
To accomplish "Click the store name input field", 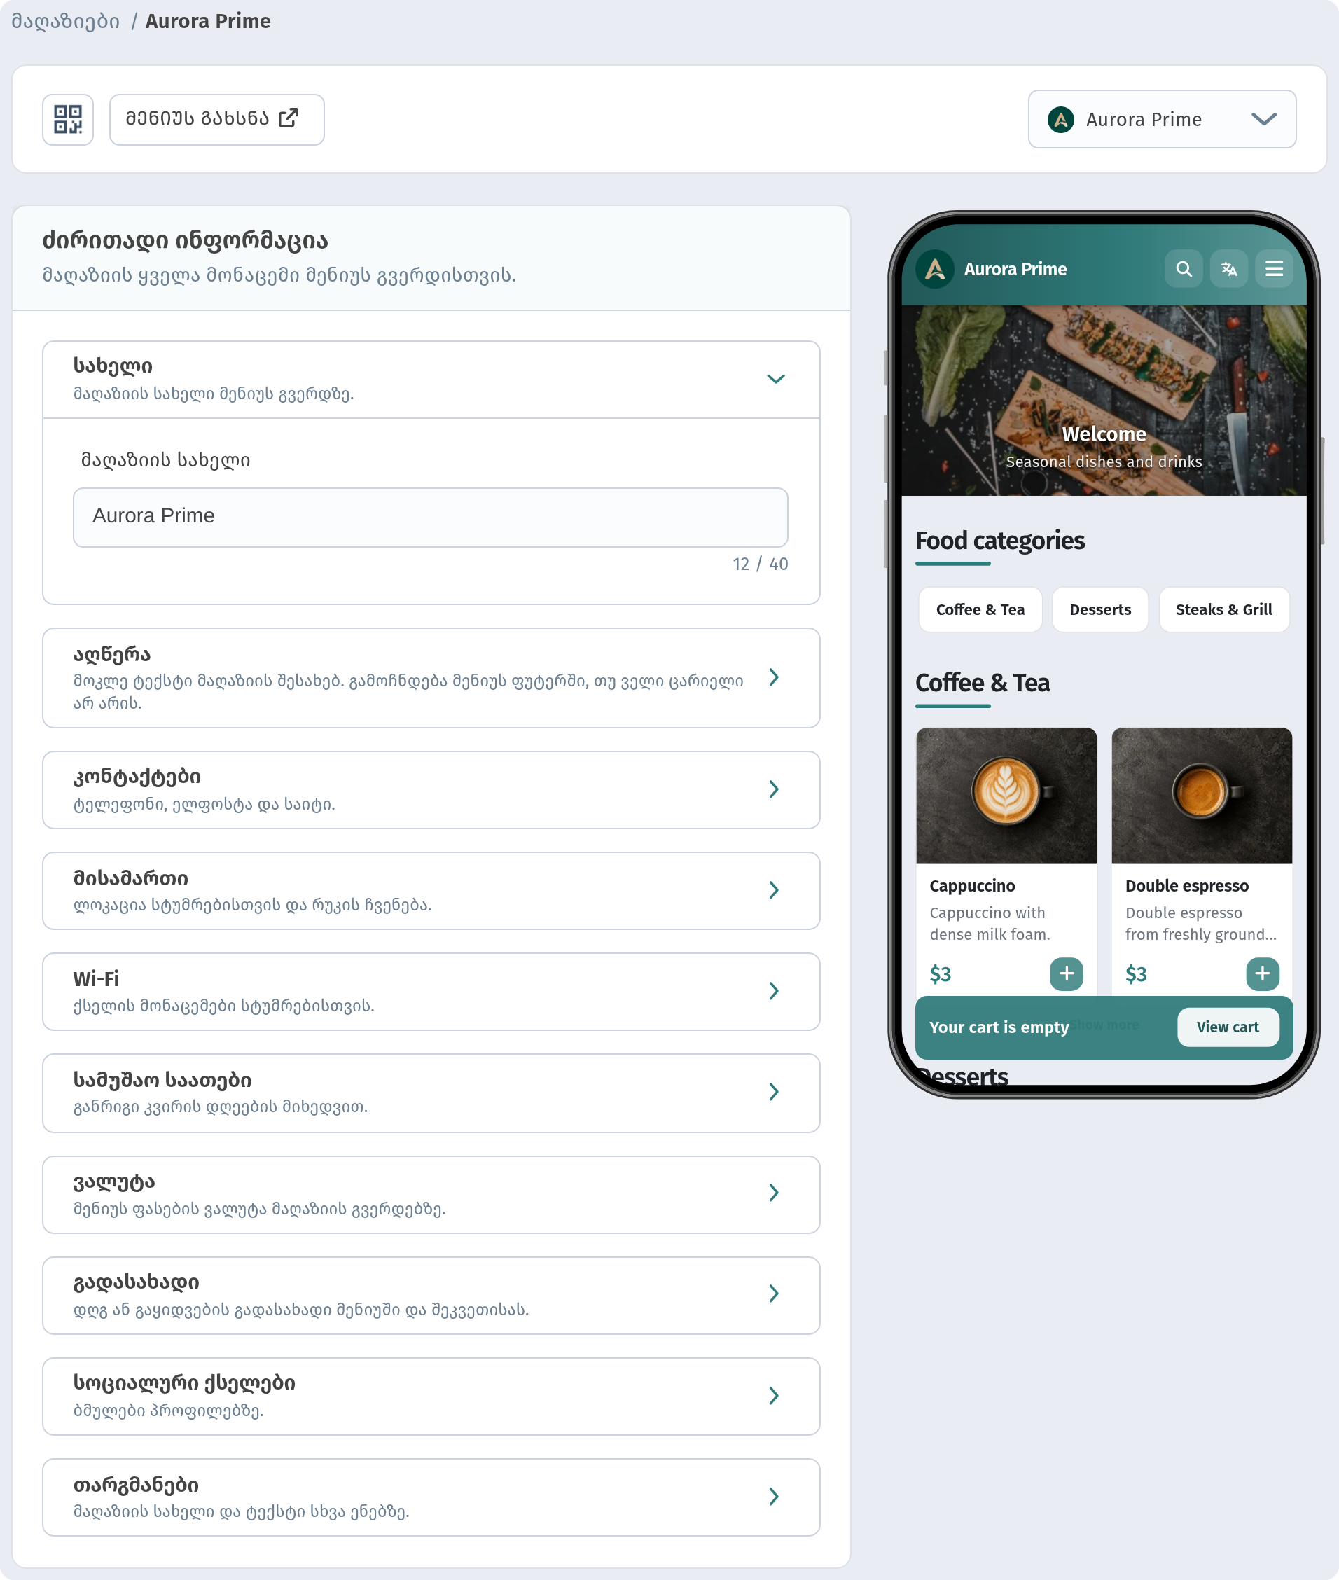I will click(x=431, y=517).
